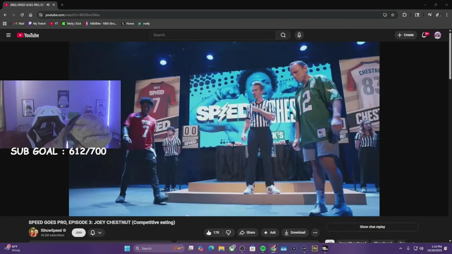This screenshot has width=452, height=254.
Task: Install app icon in address bar
Action: pos(385,15)
